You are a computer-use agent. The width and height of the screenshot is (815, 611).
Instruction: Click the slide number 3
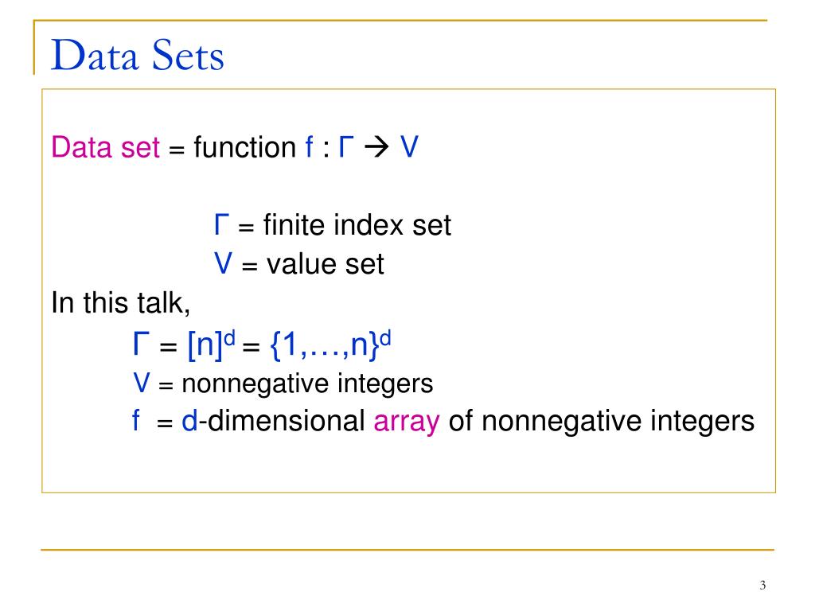tap(762, 585)
